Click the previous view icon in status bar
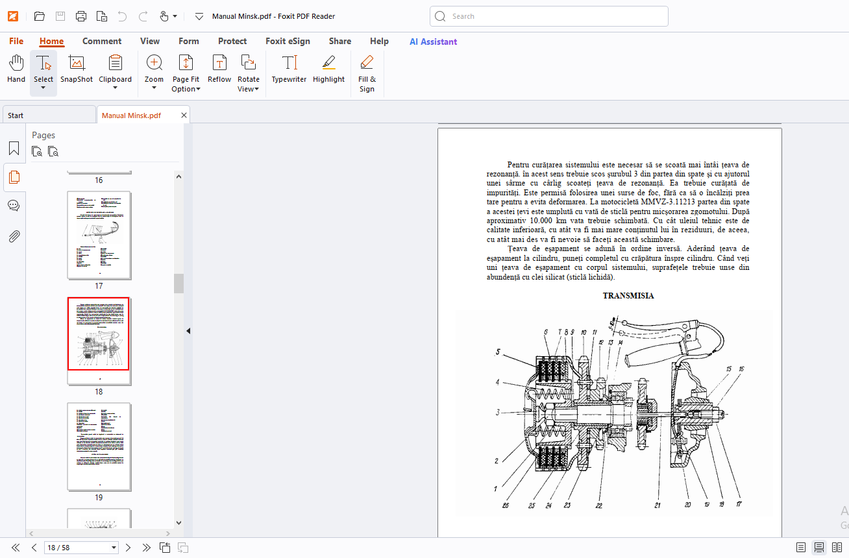Screen dimensions: 849x558 coord(165,548)
